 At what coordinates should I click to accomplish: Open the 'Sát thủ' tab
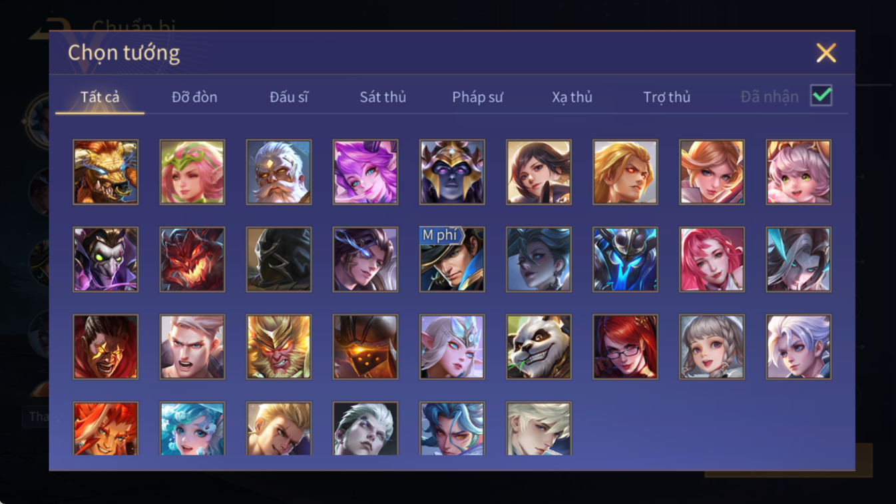coord(383,97)
